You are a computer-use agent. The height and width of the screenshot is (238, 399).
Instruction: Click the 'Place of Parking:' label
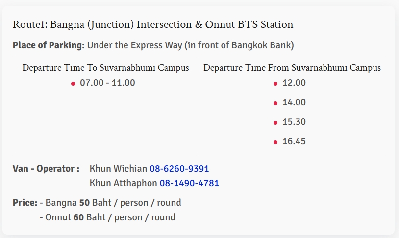(49, 46)
